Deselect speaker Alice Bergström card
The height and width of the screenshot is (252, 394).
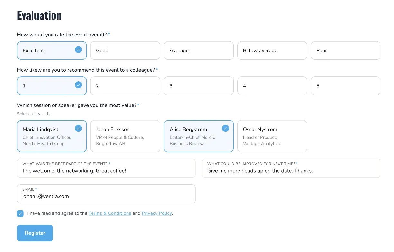(x=199, y=136)
